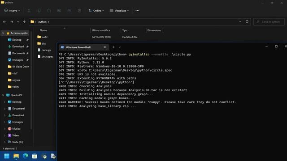
Task: Launch Microsoft Edge from taskbar
Action: click(26, 156)
